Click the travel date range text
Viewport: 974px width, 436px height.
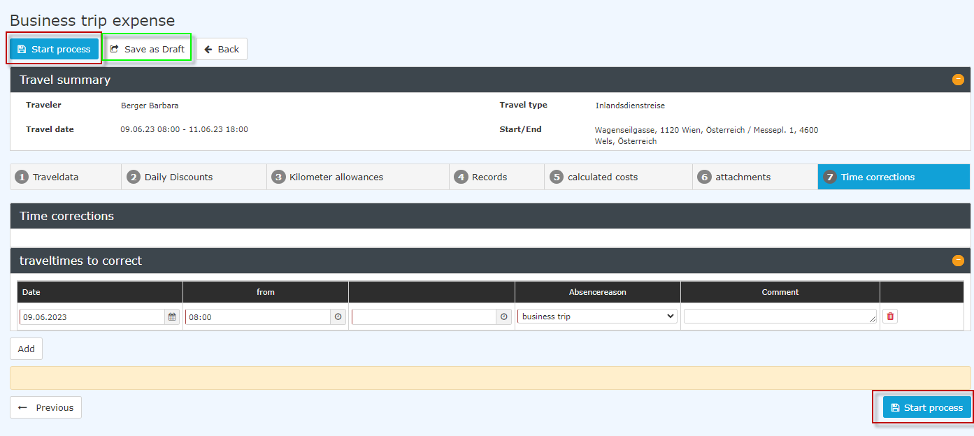pyautogui.click(x=185, y=129)
